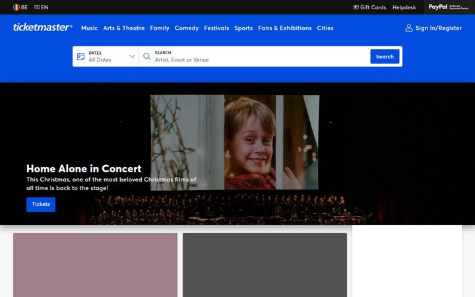Click the Tickets button on the banner
This screenshot has height=297, width=475.
41,204
